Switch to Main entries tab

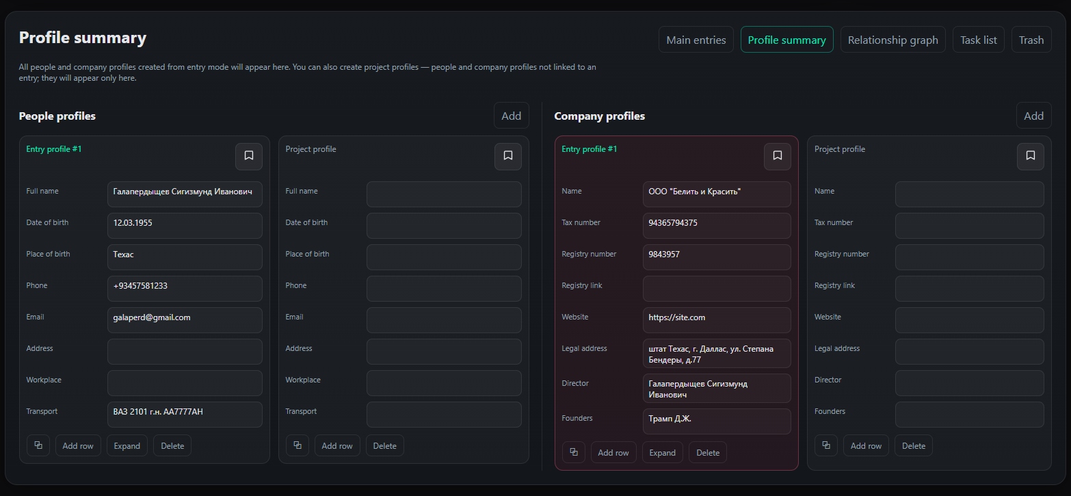point(696,40)
